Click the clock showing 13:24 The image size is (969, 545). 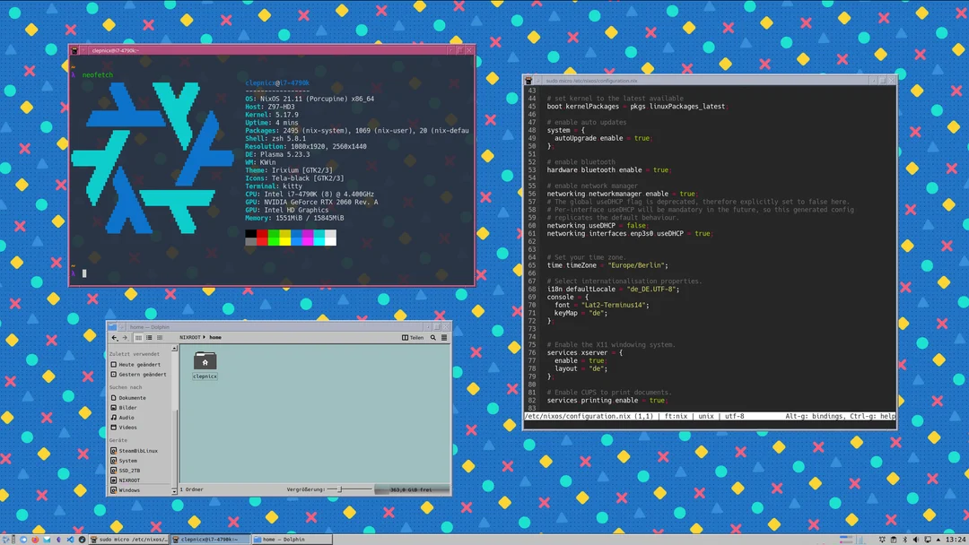(x=956, y=539)
